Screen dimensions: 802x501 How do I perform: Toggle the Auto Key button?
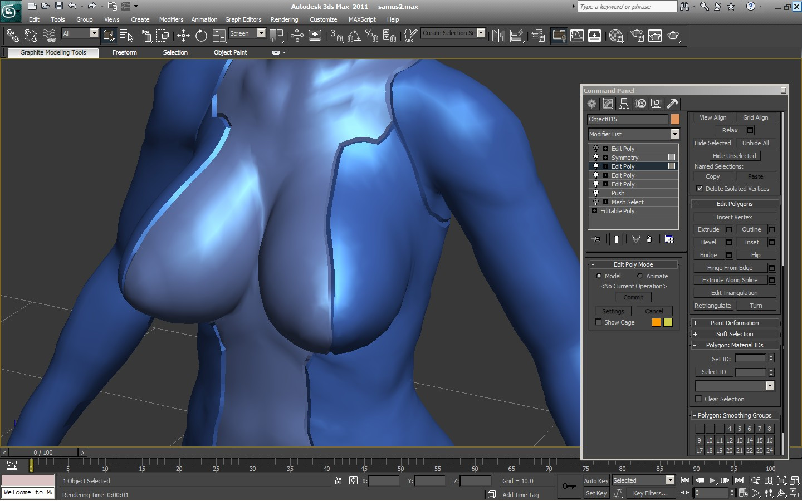tap(595, 480)
